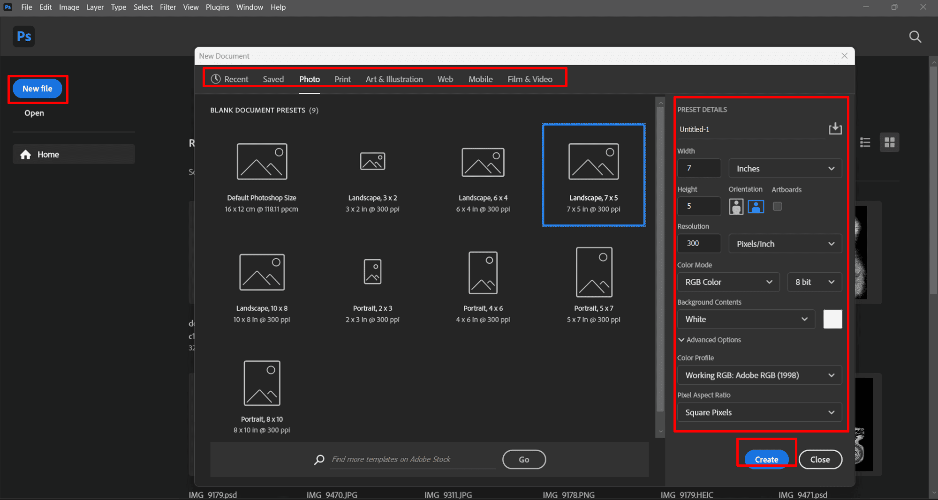Open the resolution units dropdown Pixels/Inch

[x=785, y=244]
